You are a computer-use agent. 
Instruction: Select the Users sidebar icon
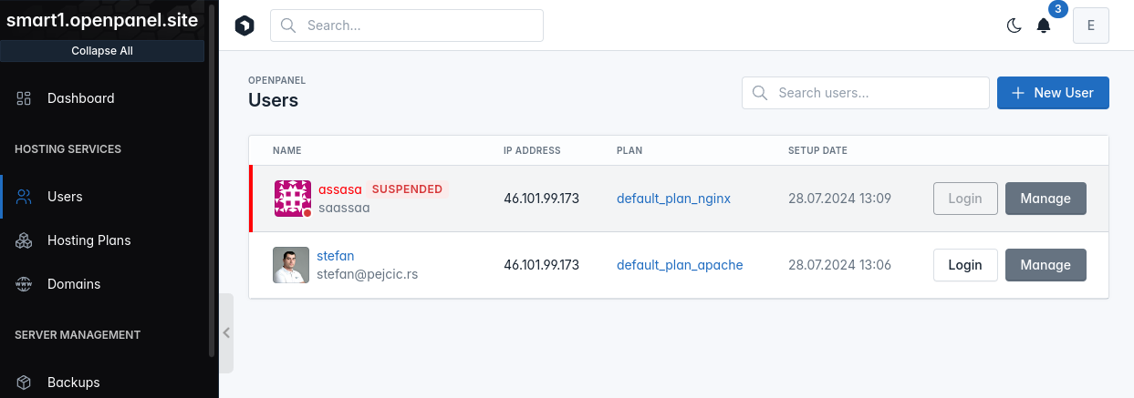25,197
